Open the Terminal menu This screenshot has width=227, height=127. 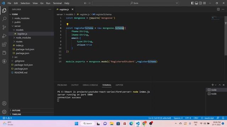pos(57,3)
